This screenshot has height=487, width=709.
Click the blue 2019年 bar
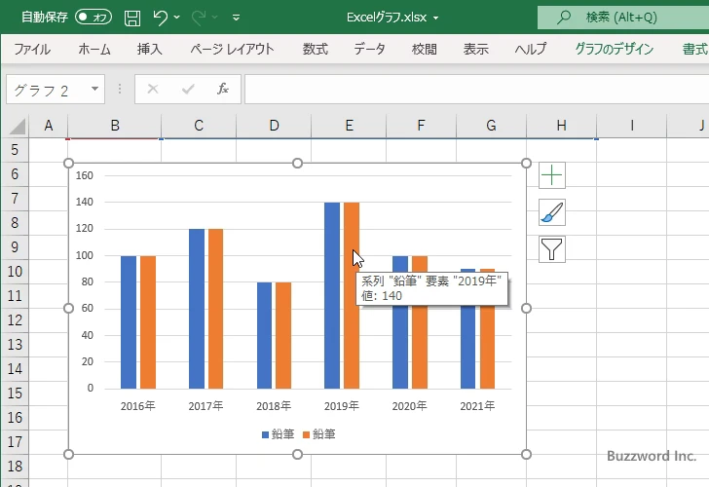332,296
